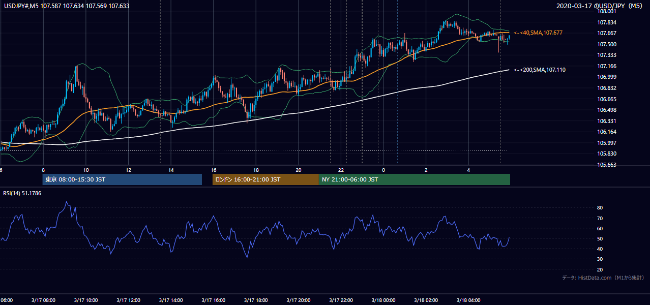
Task: Click the bottom time label 3/17 16:00
Action: click(x=213, y=300)
